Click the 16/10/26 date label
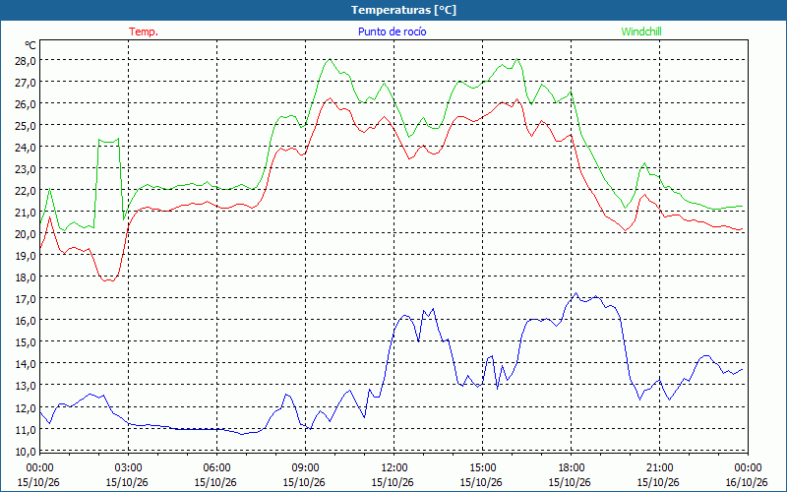Viewport: 787px width, 492px height. coord(747,482)
